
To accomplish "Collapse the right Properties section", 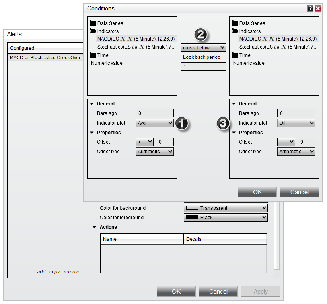I will point(234,133).
